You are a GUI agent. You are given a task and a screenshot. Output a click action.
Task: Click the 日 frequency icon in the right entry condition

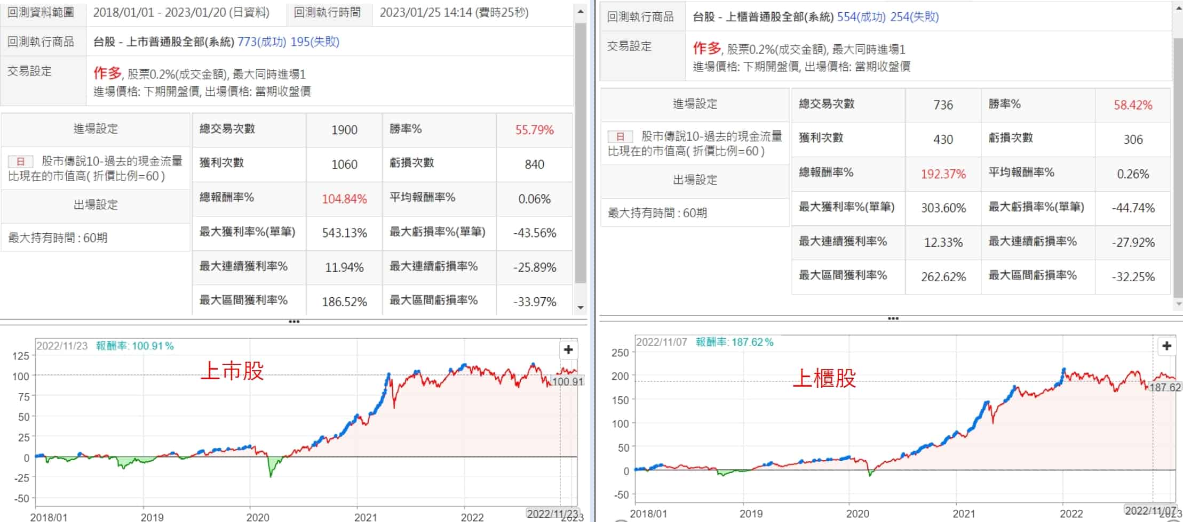tap(621, 136)
